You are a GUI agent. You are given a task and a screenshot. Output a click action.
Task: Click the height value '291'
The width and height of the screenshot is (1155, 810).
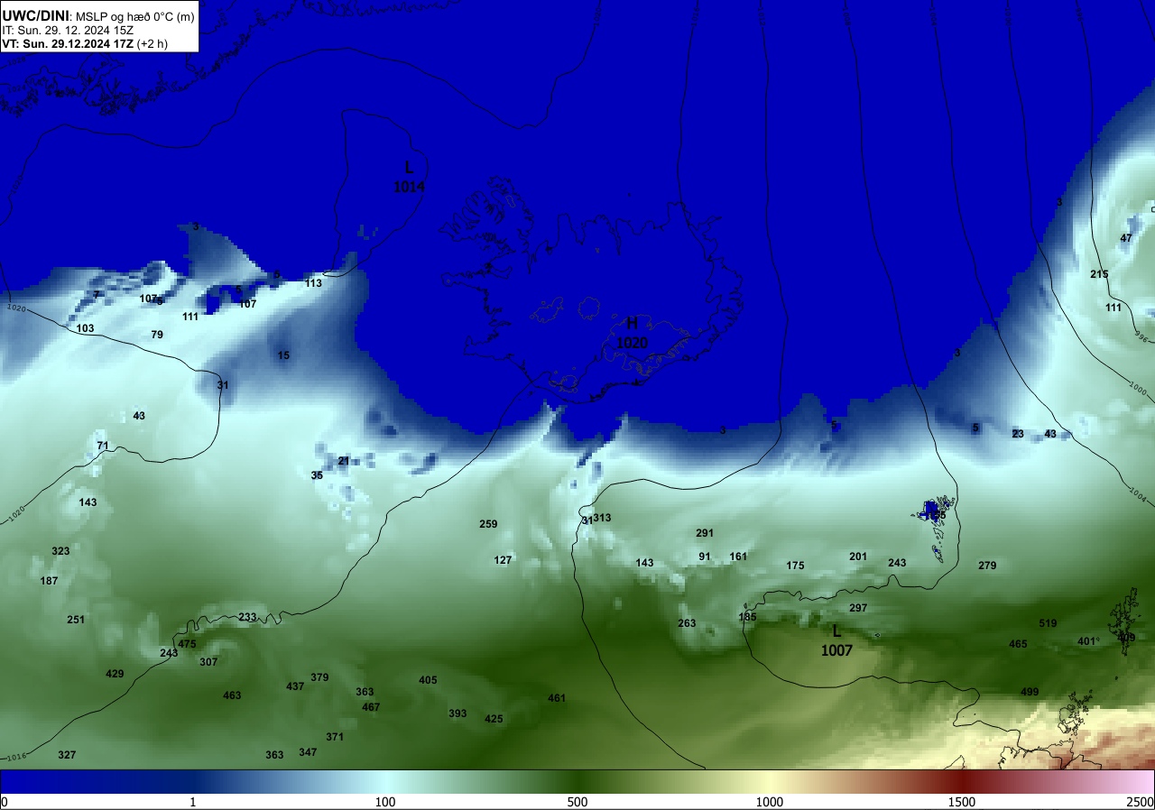[x=705, y=533]
